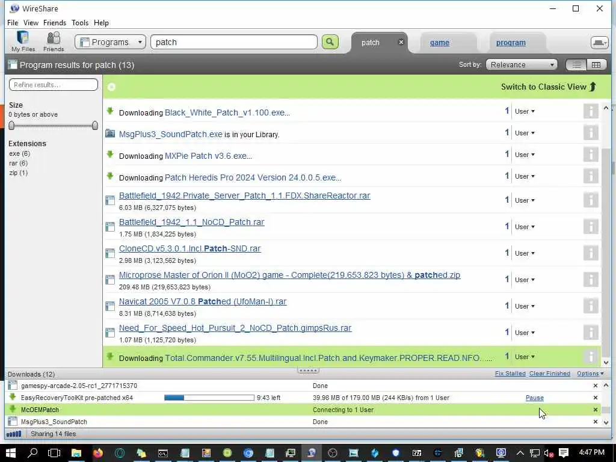The image size is (616, 462).
Task: Show info for CloneCD Patch-SND result
Action: point(591,253)
